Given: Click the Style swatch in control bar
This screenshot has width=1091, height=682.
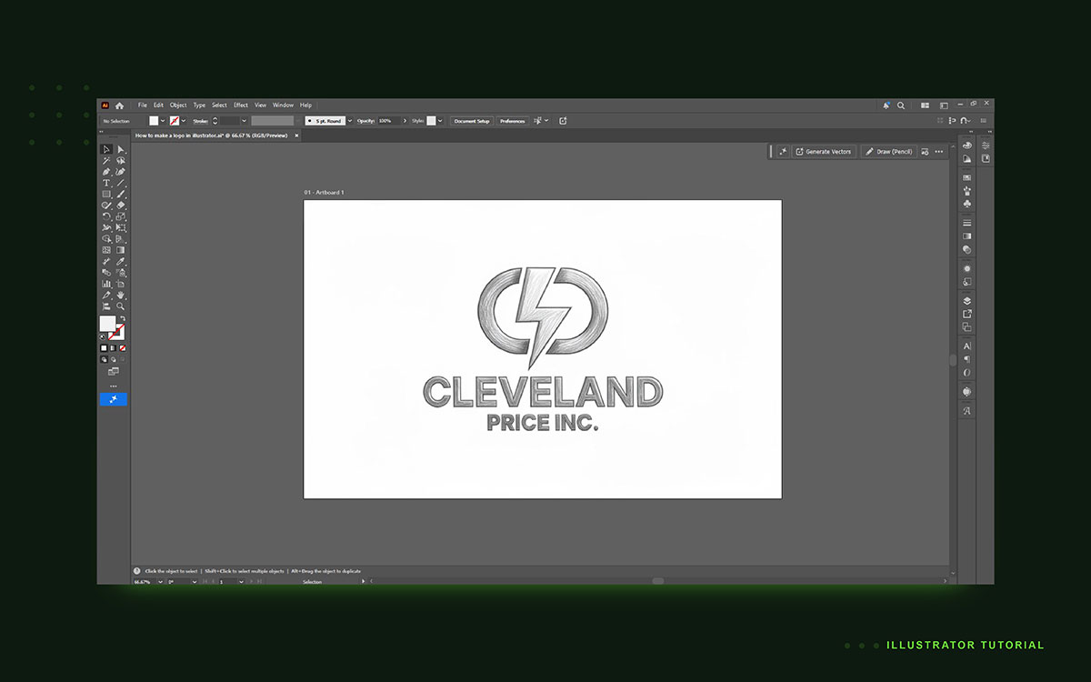Looking at the screenshot, I should 431,121.
